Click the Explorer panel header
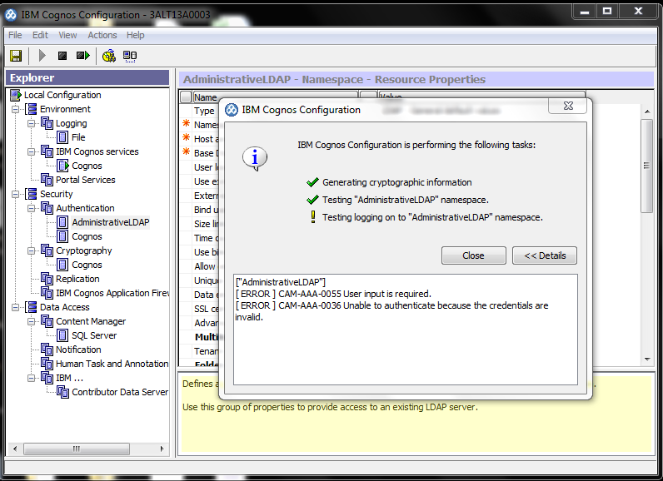This screenshot has width=663, height=481. [87, 77]
